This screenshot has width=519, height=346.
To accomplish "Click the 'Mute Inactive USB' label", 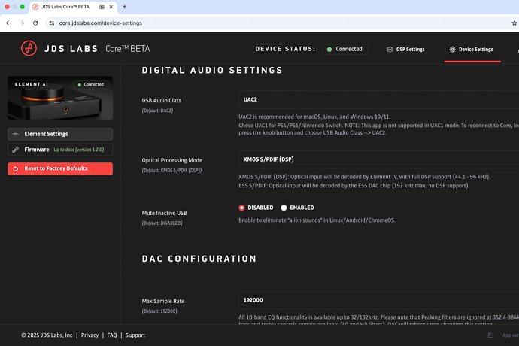I will click(x=164, y=213).
